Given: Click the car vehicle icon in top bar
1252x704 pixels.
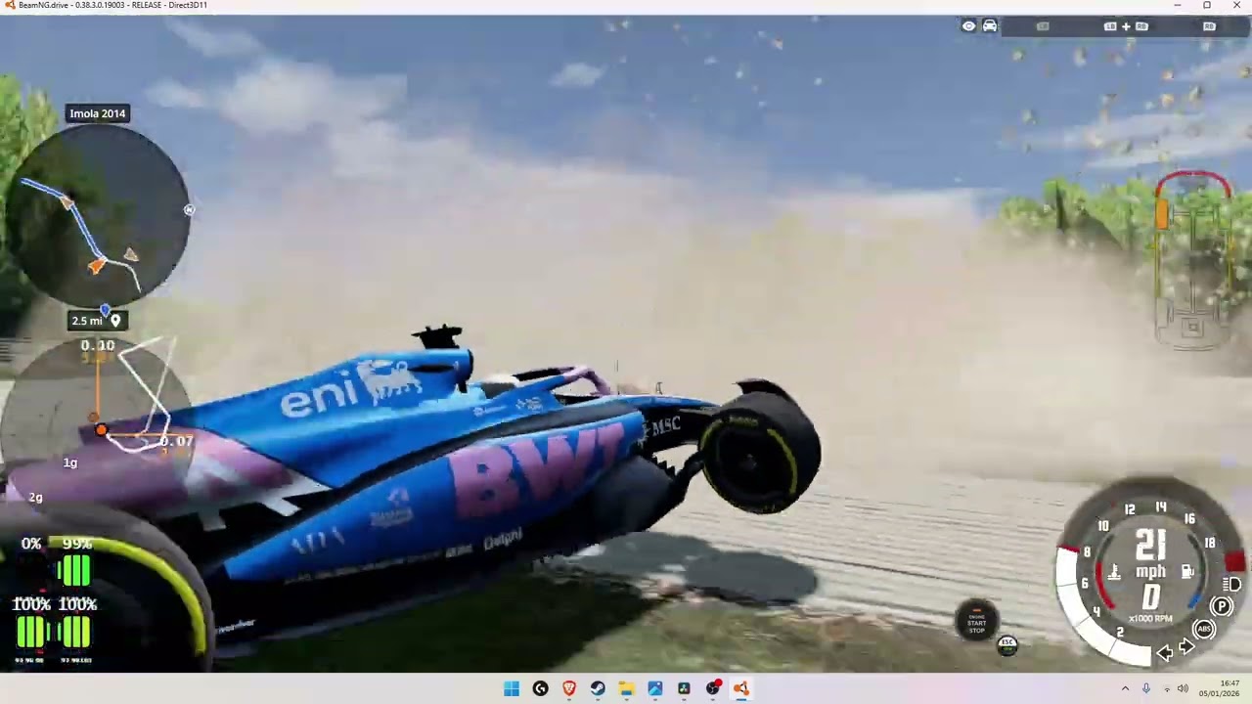Looking at the screenshot, I should 990,26.
